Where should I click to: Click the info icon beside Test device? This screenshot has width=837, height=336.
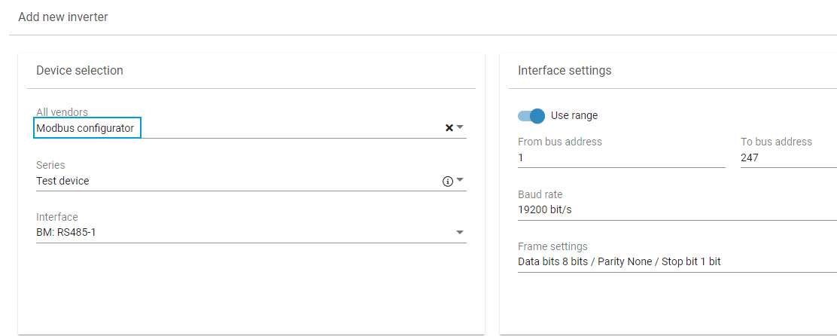447,182
